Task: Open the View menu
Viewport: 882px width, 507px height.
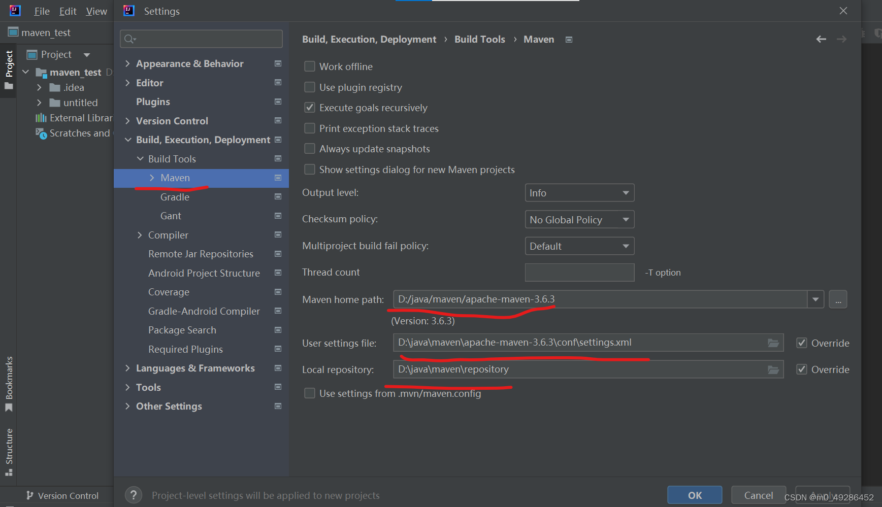Action: click(96, 11)
